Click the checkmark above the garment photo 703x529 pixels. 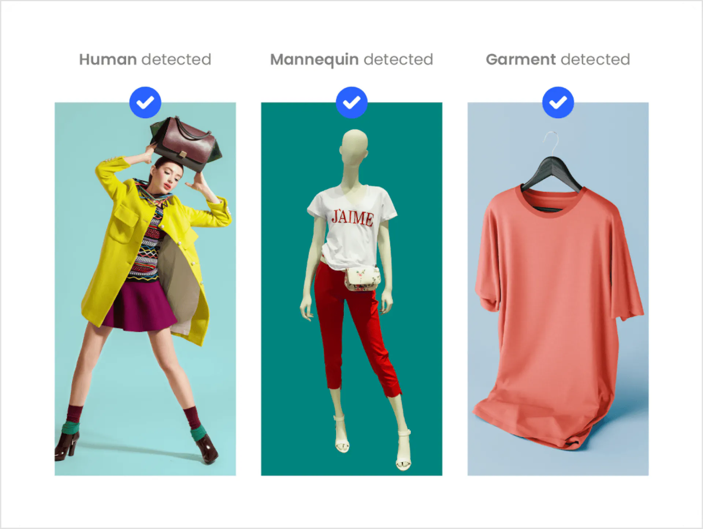pos(558,103)
